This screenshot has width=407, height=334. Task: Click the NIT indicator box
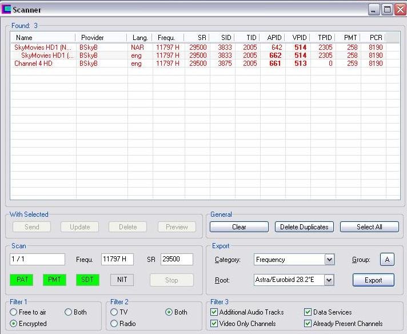pyautogui.click(x=122, y=280)
